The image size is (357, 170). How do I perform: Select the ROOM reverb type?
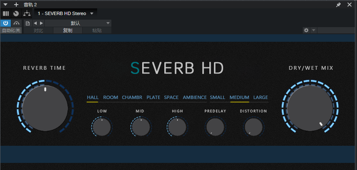click(111, 98)
